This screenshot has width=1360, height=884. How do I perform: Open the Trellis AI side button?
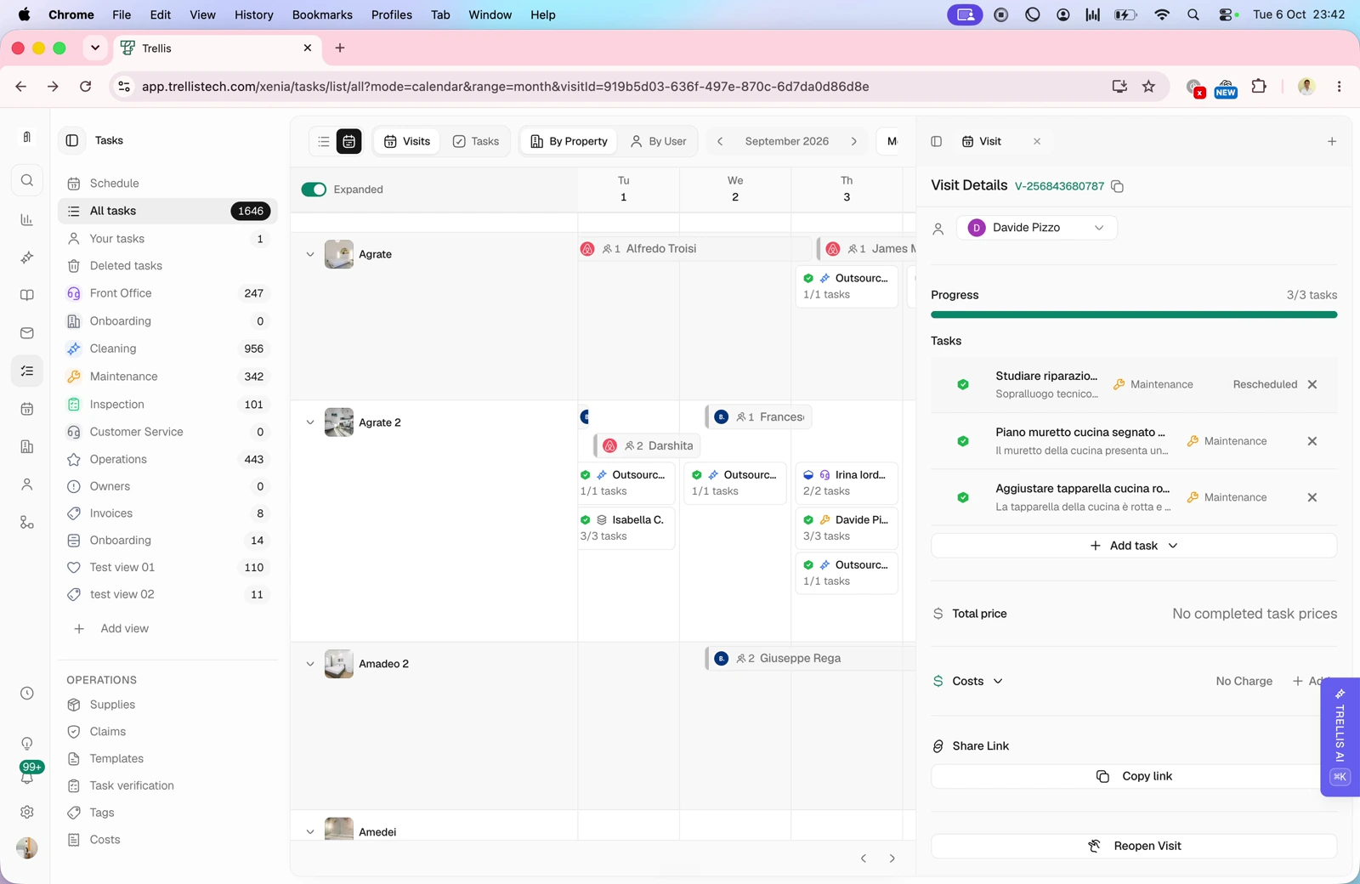click(1340, 736)
